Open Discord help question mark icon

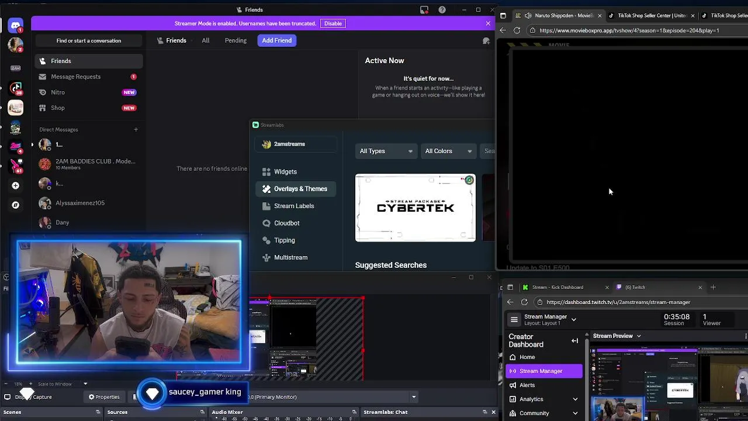(442, 10)
